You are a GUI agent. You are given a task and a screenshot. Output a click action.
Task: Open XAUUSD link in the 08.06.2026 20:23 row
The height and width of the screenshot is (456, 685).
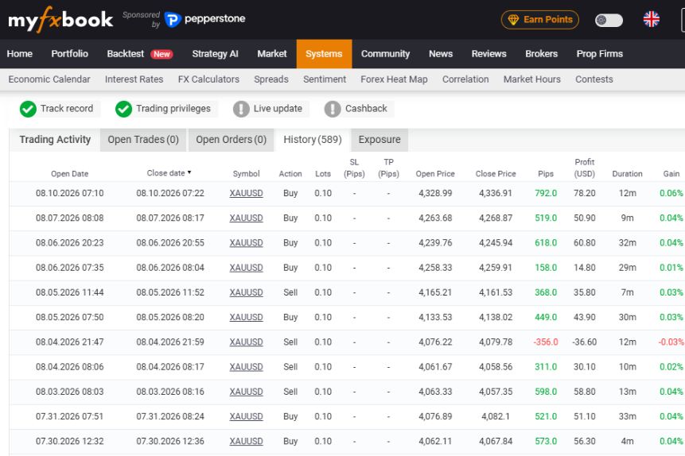pyautogui.click(x=246, y=243)
